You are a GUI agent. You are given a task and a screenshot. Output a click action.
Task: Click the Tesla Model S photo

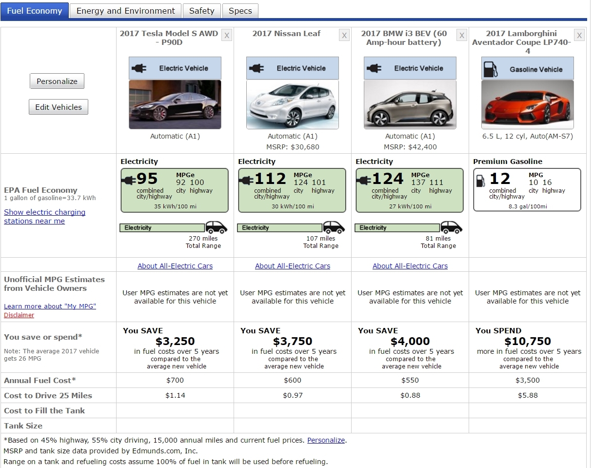coord(175,104)
